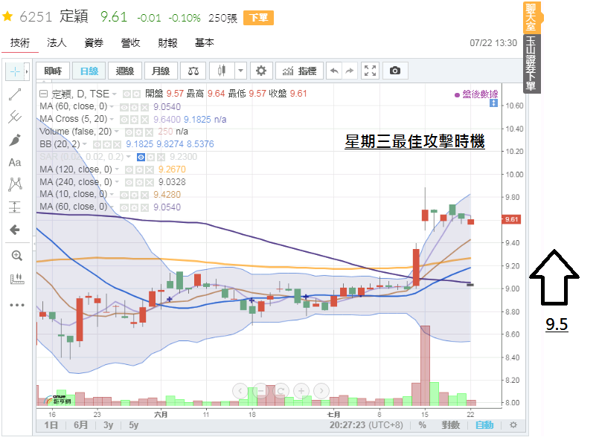Toggle visibility of 定穎, D, TSE series
Image resolution: width=599 pixels, height=446 pixels.
126,94
